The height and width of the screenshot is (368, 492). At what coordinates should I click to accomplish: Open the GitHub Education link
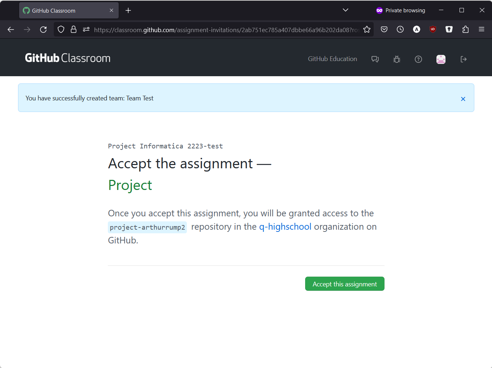(x=332, y=59)
